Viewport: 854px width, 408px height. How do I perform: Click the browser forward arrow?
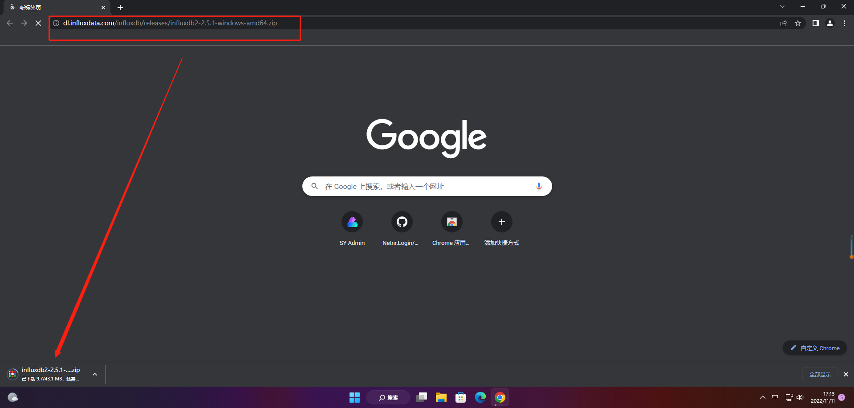[24, 23]
